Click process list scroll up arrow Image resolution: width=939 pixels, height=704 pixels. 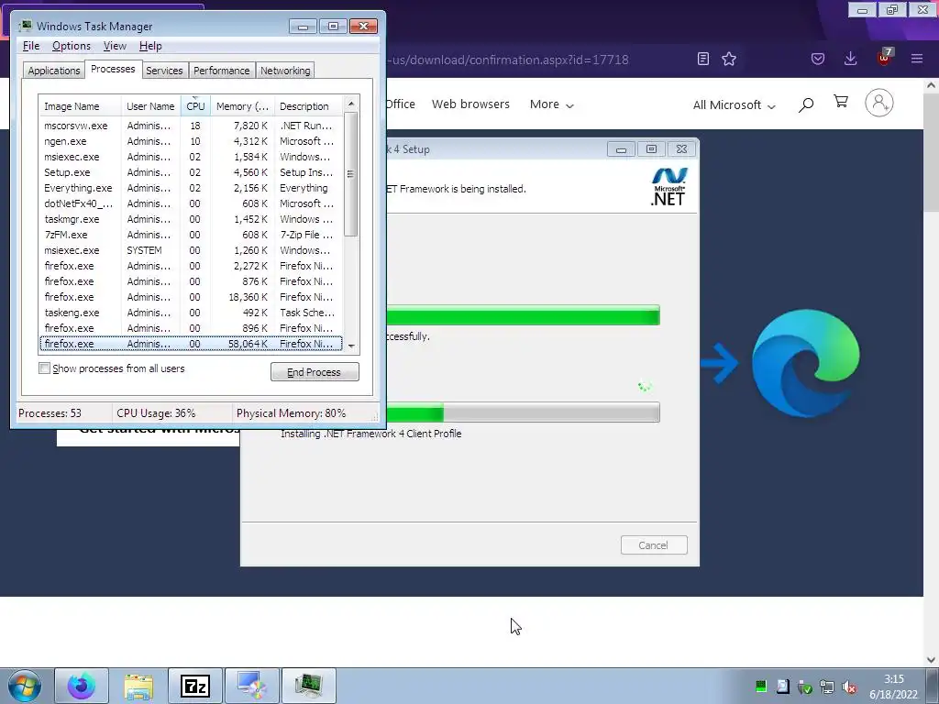(x=351, y=104)
